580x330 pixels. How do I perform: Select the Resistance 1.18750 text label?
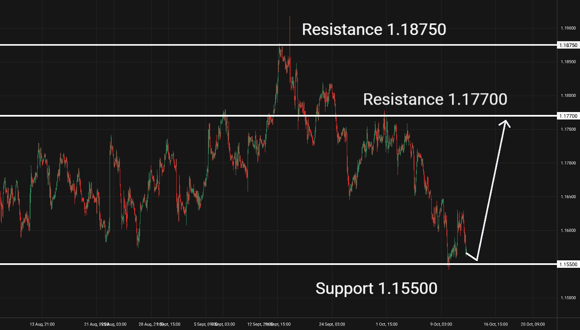coord(374,29)
